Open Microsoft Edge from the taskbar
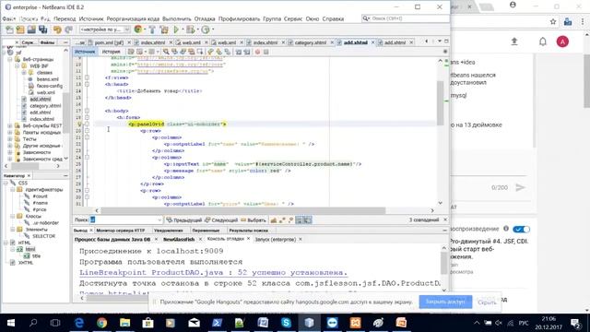Screen dimensions: 590x332 click(x=78, y=323)
